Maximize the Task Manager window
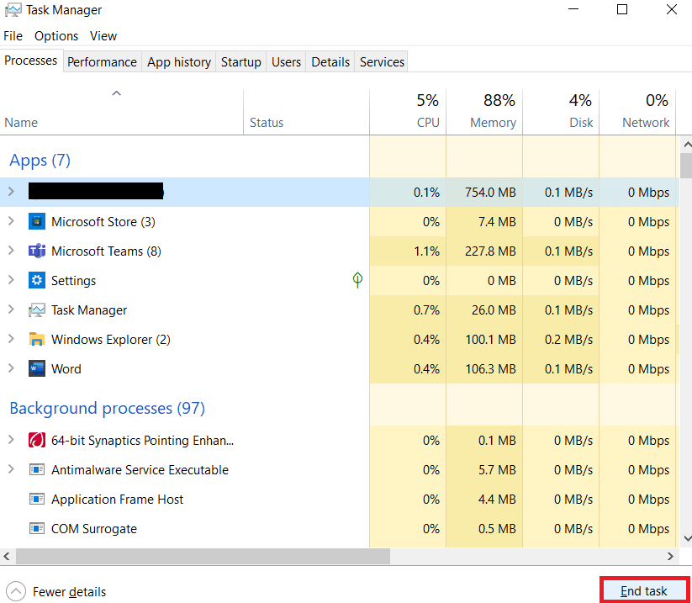Screen dimensions: 692x603 (x=622, y=9)
